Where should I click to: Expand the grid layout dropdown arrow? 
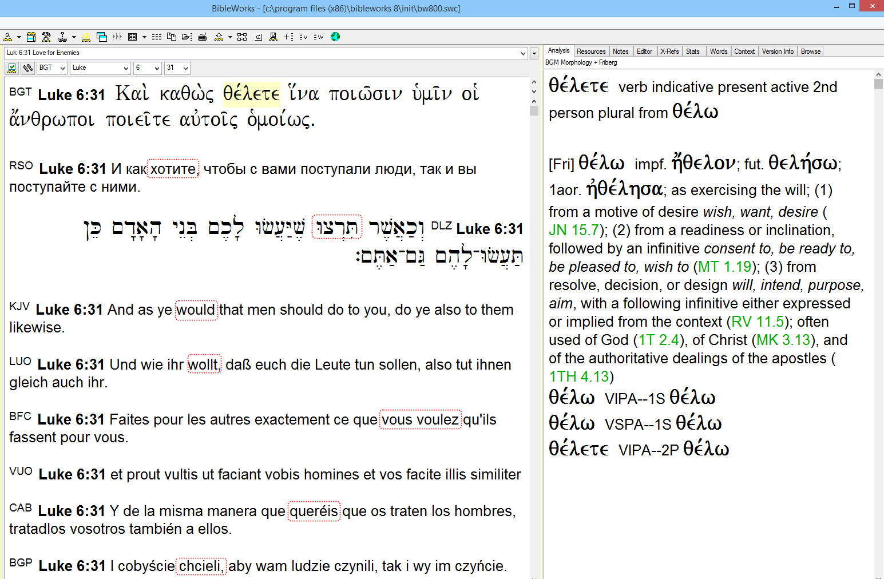click(144, 37)
